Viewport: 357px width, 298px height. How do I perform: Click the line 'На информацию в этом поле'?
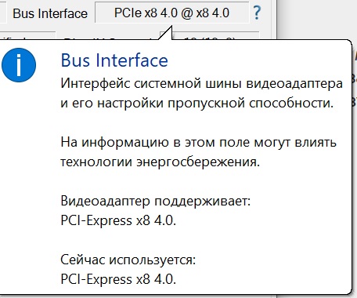198,143
